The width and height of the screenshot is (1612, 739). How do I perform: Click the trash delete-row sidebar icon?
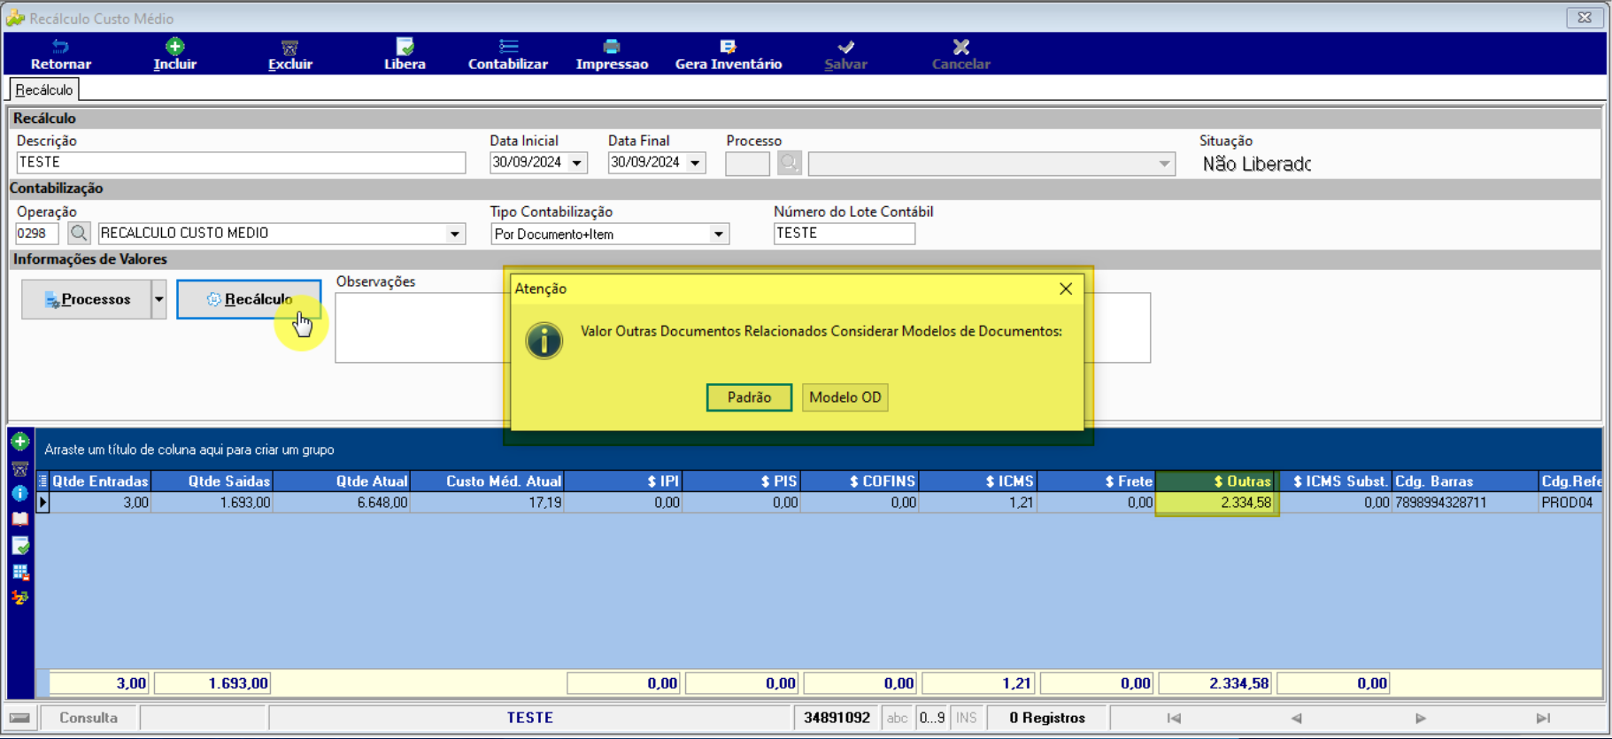click(20, 468)
